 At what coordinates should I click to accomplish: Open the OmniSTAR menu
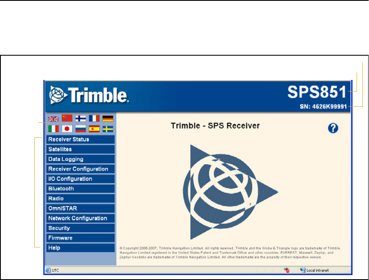tap(80, 209)
